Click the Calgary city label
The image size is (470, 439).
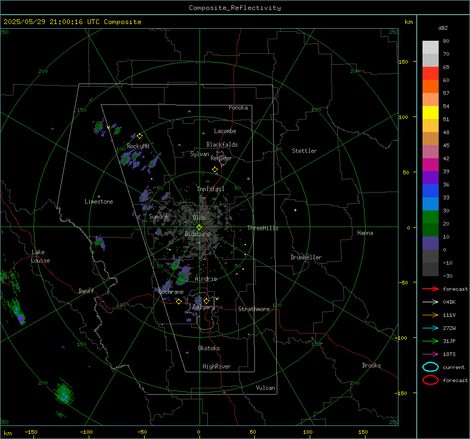(x=204, y=307)
